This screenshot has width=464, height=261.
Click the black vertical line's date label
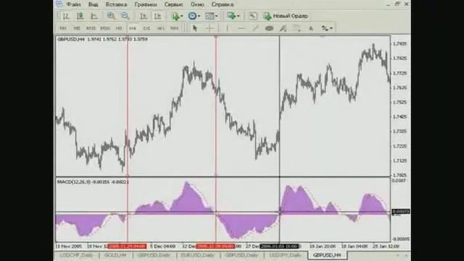coord(279,246)
